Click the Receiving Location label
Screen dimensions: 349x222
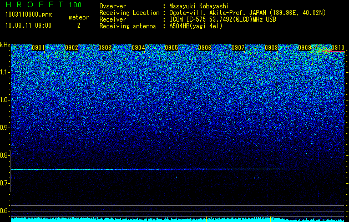click(x=129, y=13)
